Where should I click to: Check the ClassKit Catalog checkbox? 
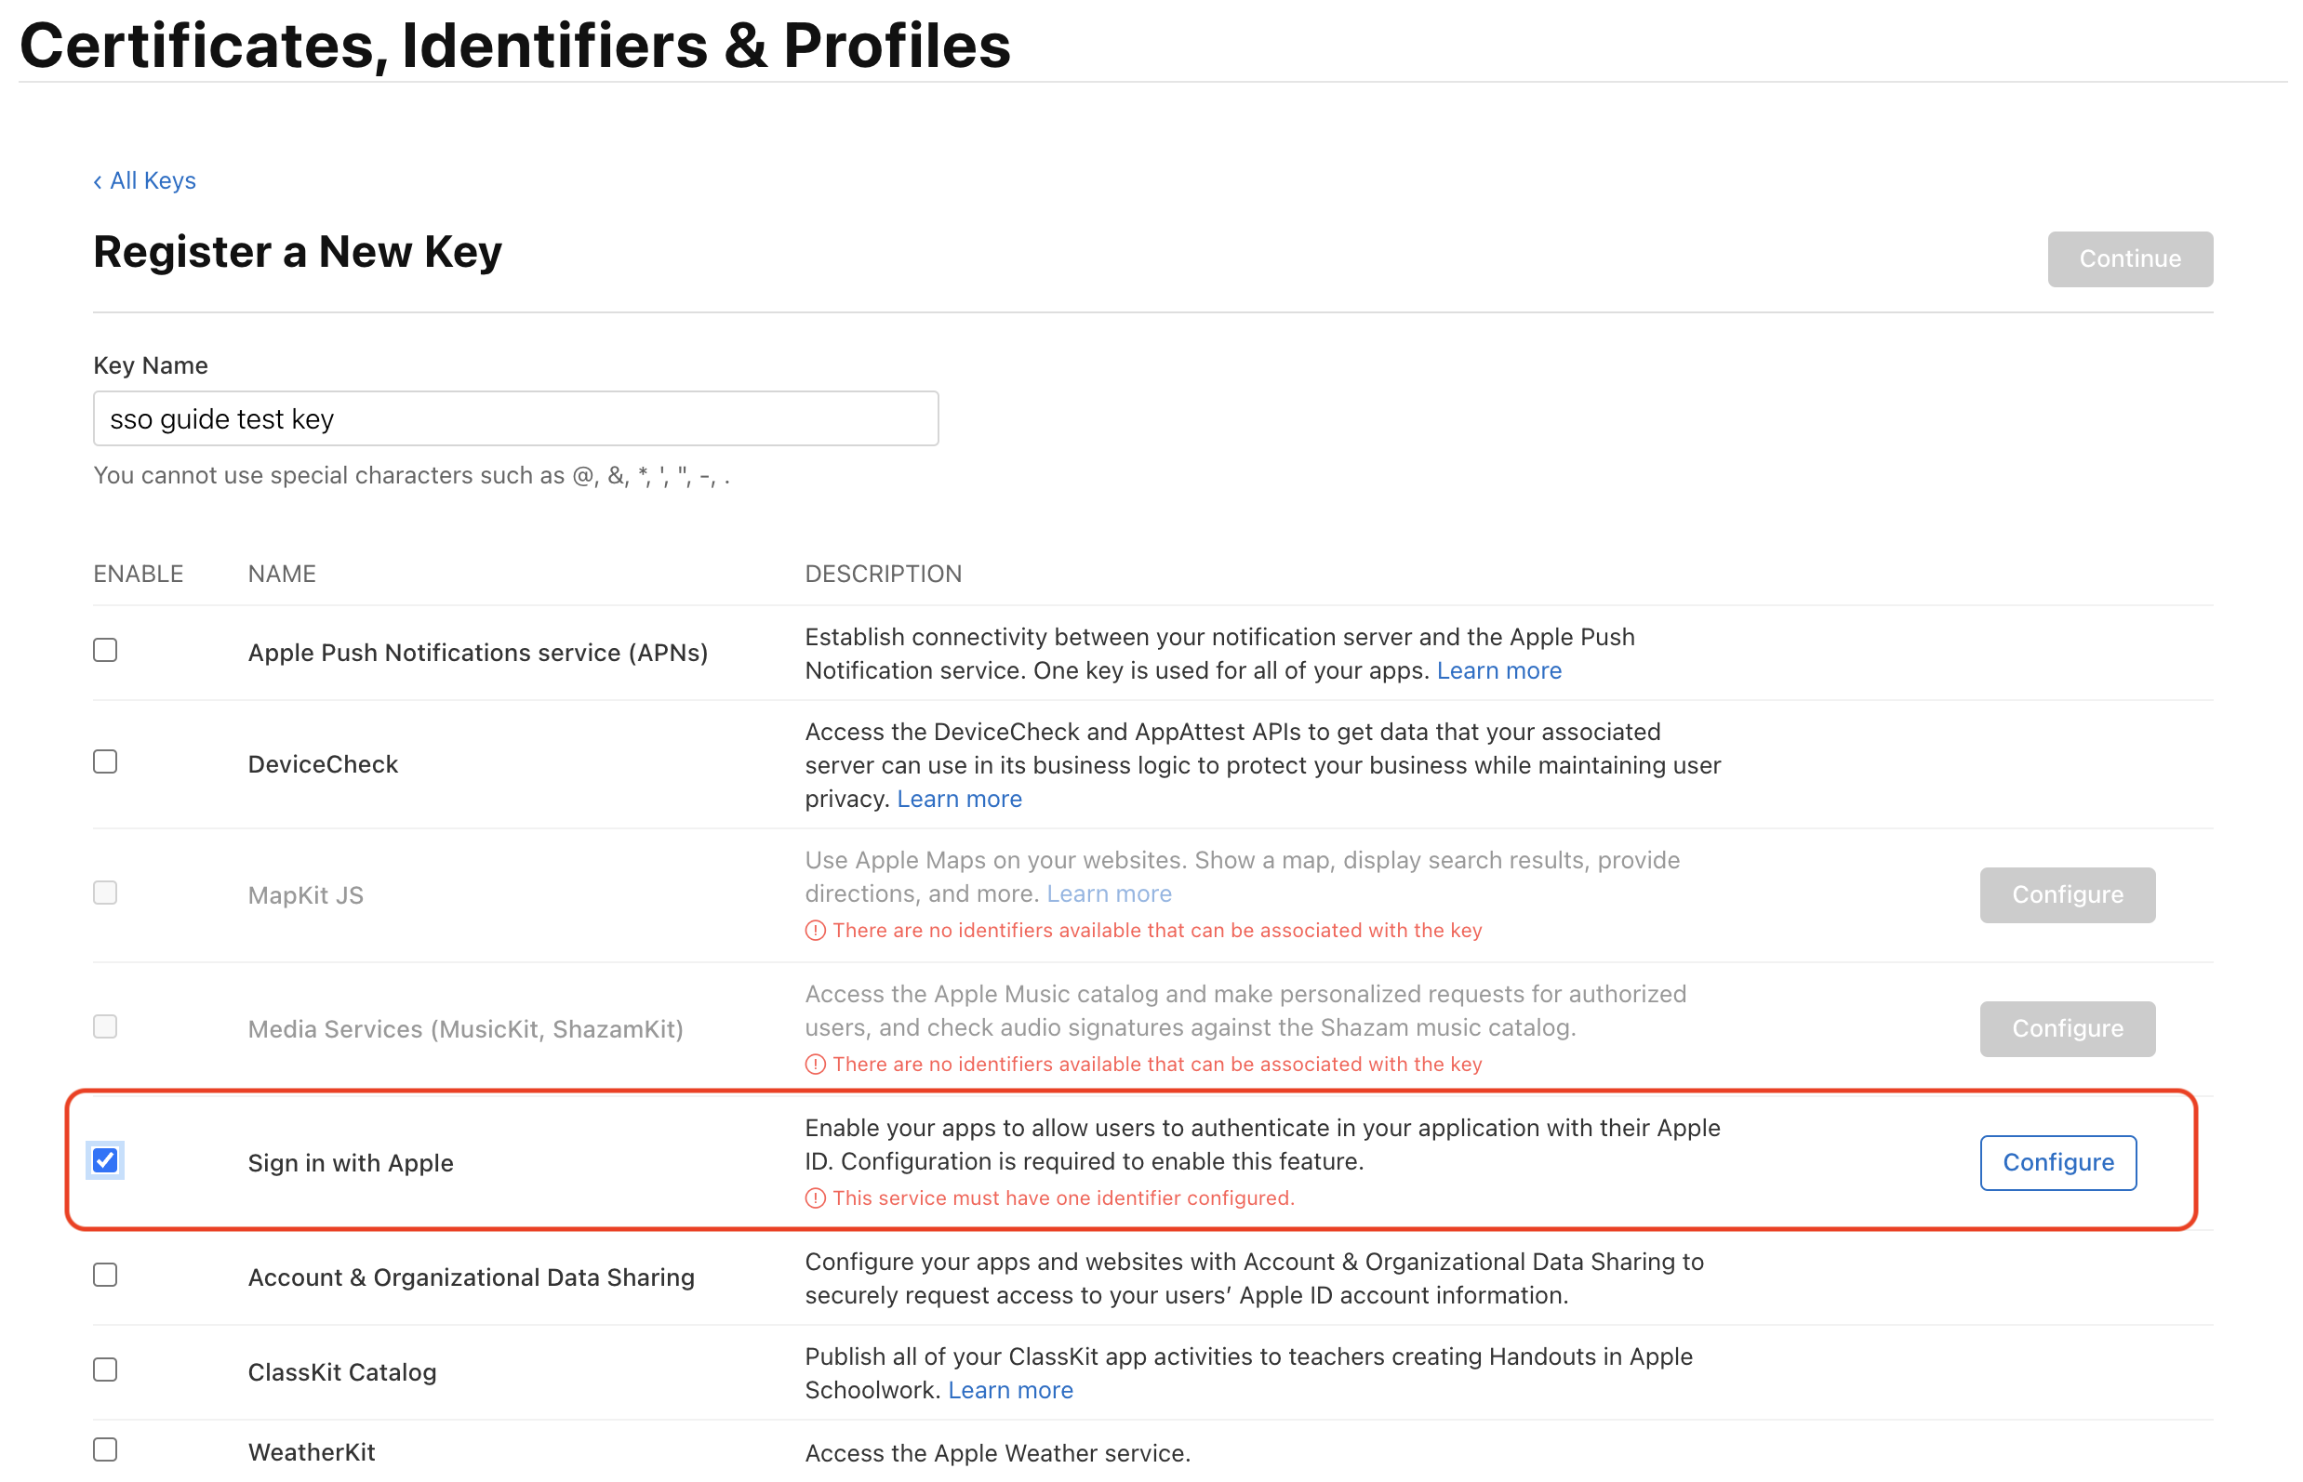click(105, 1370)
